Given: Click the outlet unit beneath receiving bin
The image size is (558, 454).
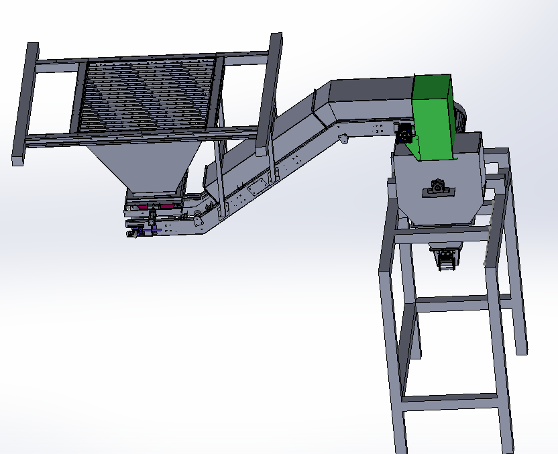Looking at the screenshot, I should (x=446, y=258).
